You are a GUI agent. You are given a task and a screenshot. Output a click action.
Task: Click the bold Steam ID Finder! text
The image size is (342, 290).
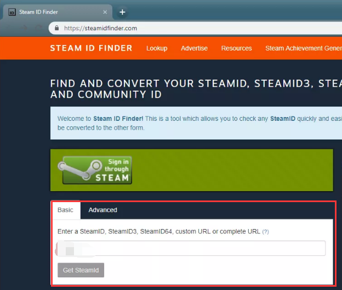(118, 119)
